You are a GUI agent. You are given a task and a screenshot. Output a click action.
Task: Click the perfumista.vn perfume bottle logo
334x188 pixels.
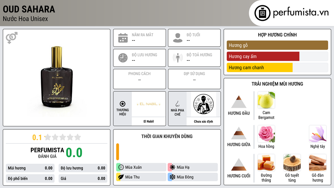point(263,13)
